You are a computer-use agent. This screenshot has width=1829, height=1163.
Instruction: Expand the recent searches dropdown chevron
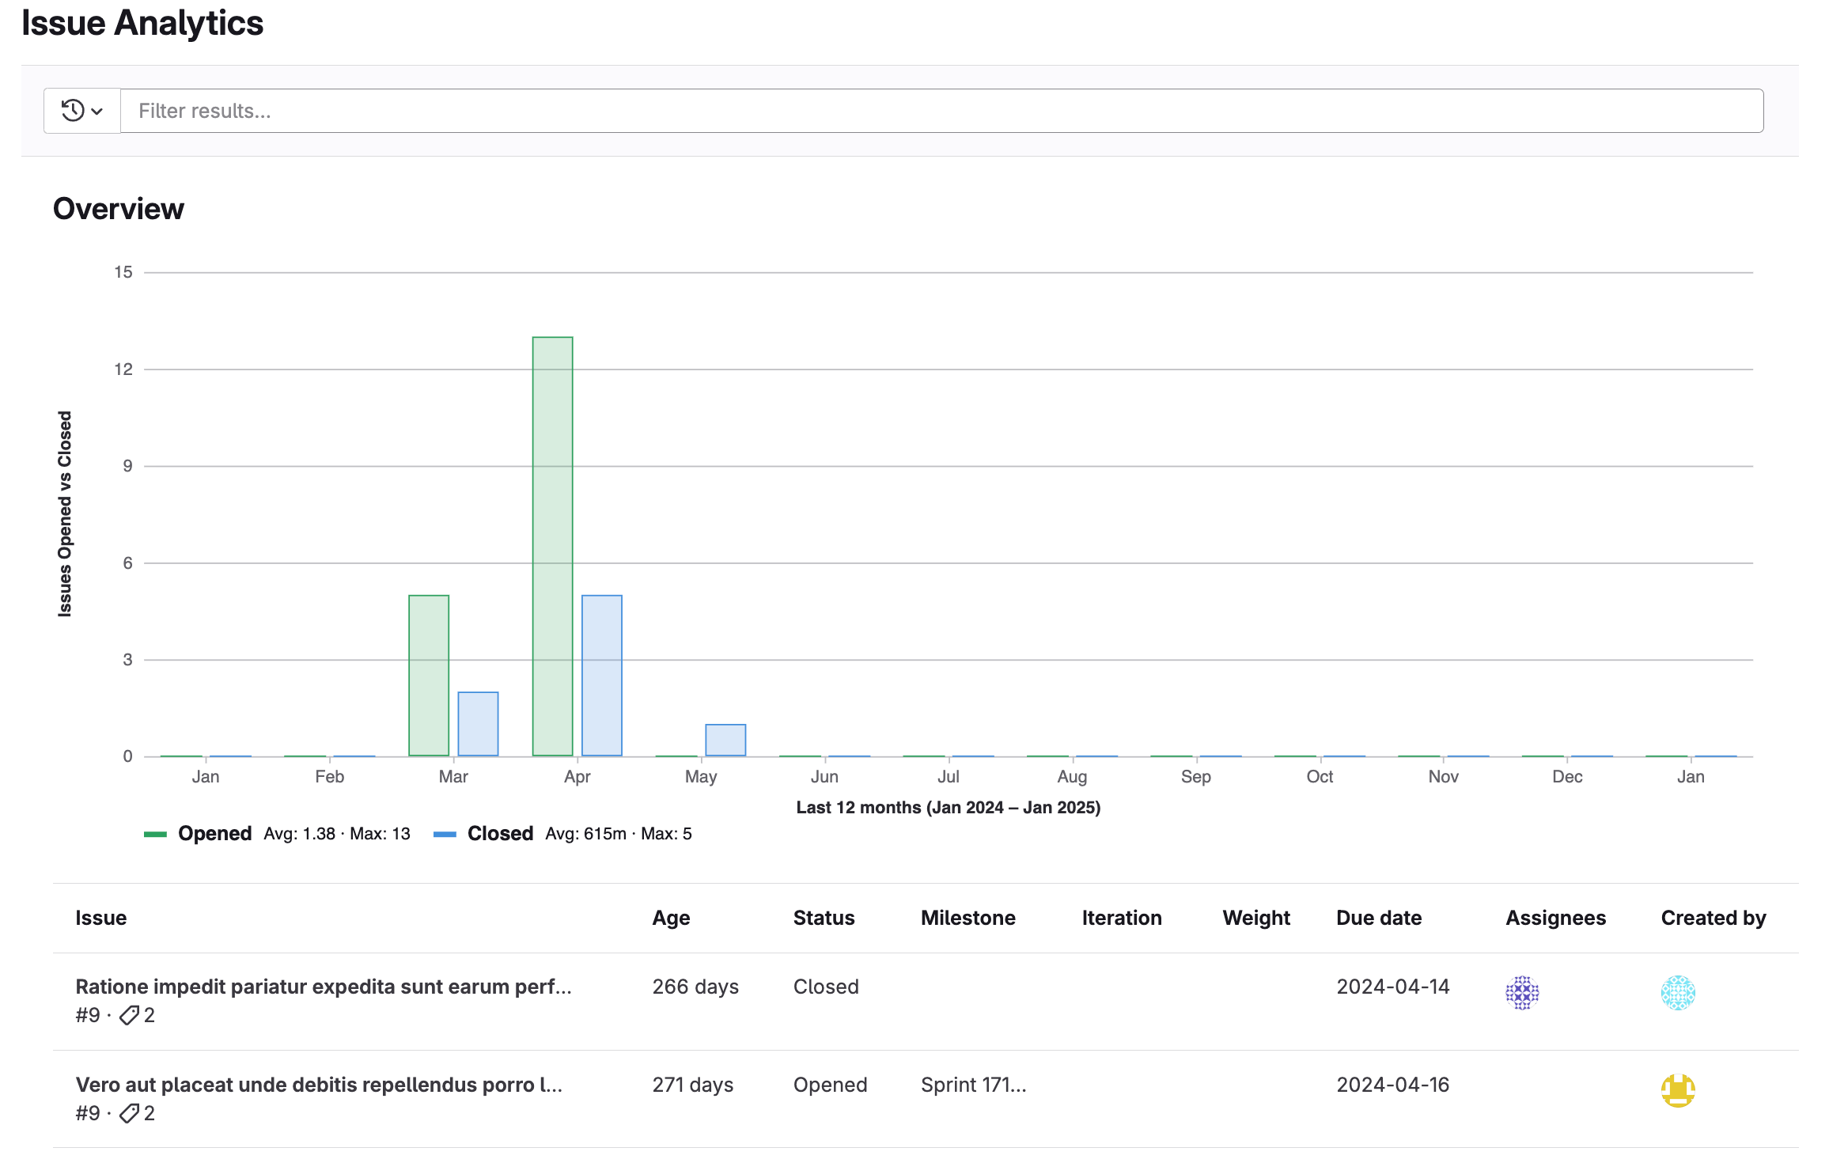coord(97,110)
